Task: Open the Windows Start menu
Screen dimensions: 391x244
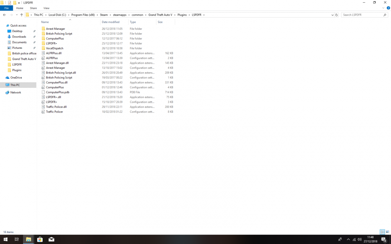Action: click(x=5, y=239)
